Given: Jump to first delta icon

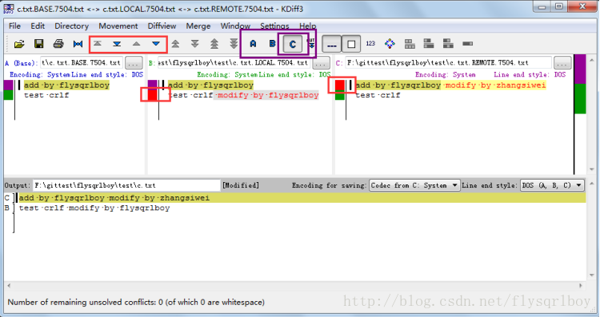Looking at the screenshot, I should click(98, 44).
